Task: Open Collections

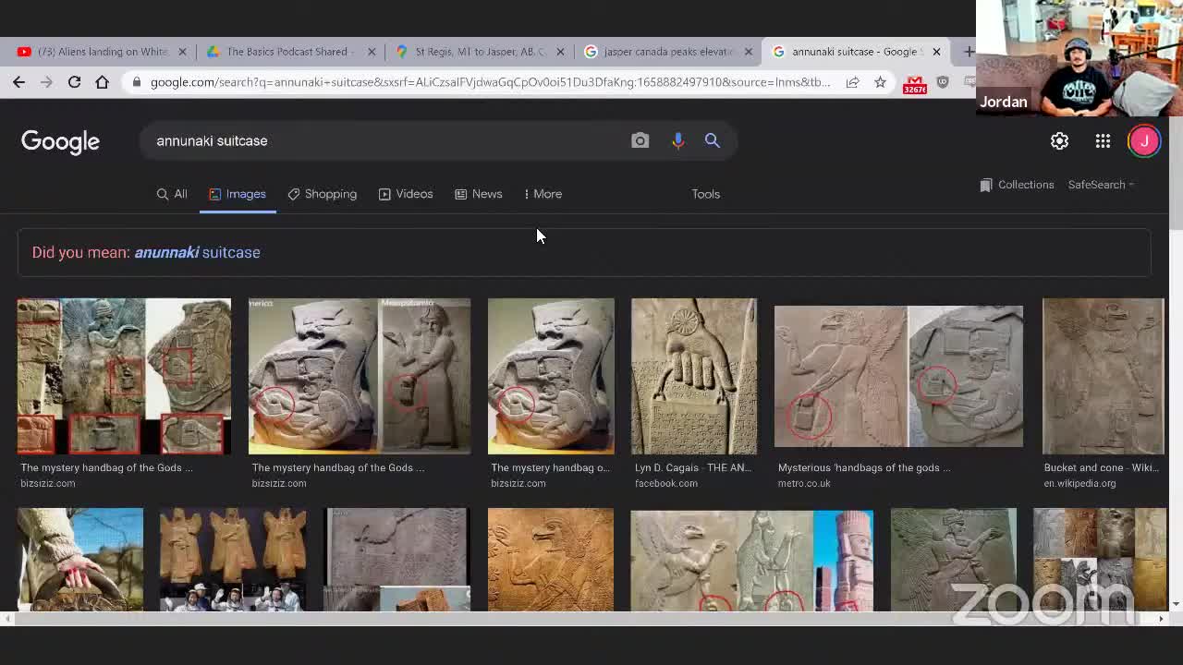Action: point(1017,185)
